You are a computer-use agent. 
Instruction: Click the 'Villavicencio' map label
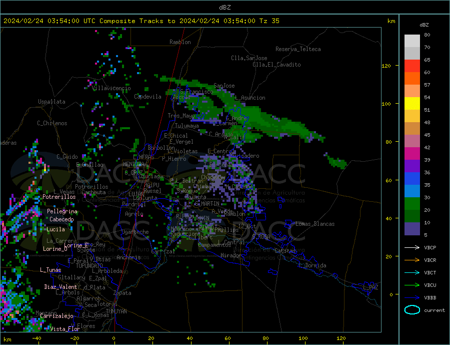pos(111,88)
